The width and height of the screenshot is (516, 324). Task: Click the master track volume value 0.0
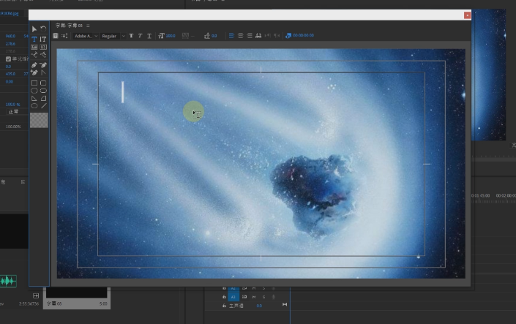click(259, 306)
